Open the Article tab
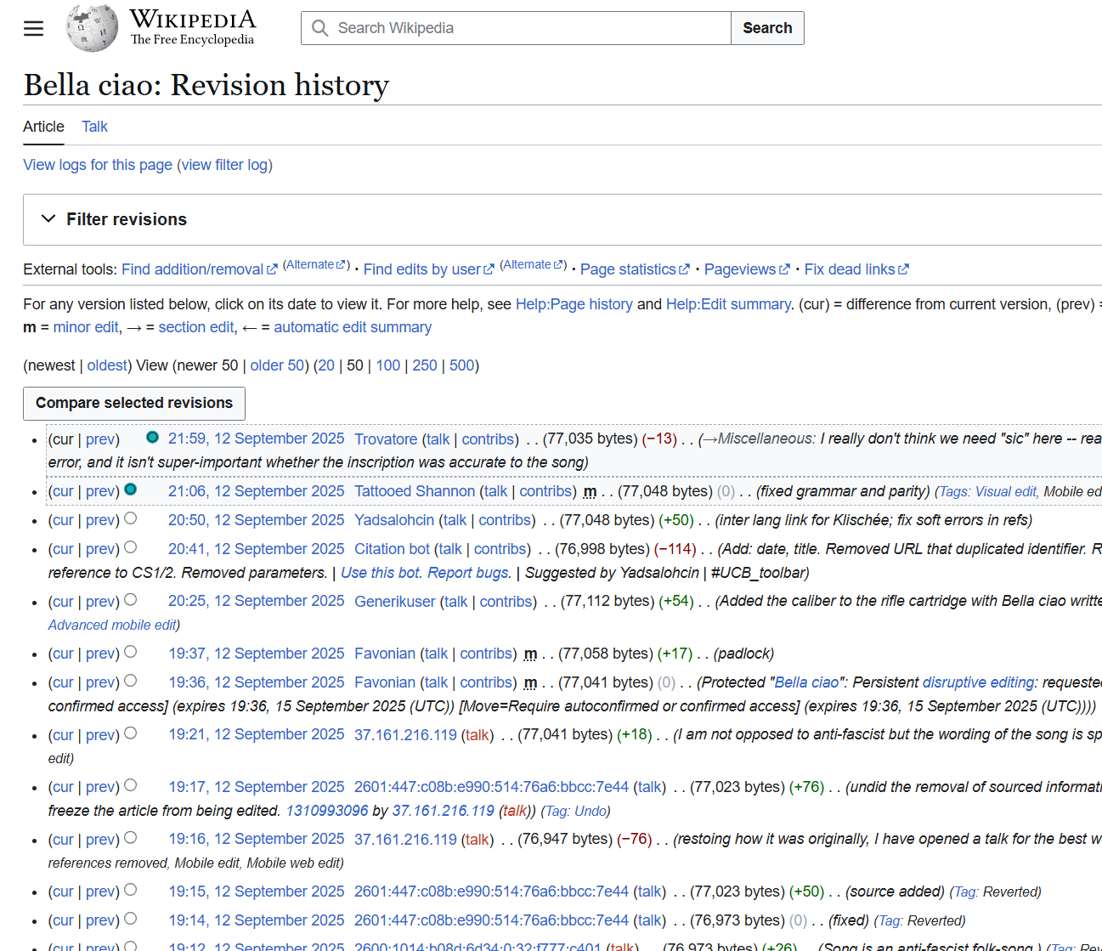 click(x=43, y=127)
